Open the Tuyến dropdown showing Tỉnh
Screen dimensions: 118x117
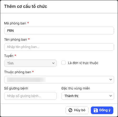[x=30, y=63]
